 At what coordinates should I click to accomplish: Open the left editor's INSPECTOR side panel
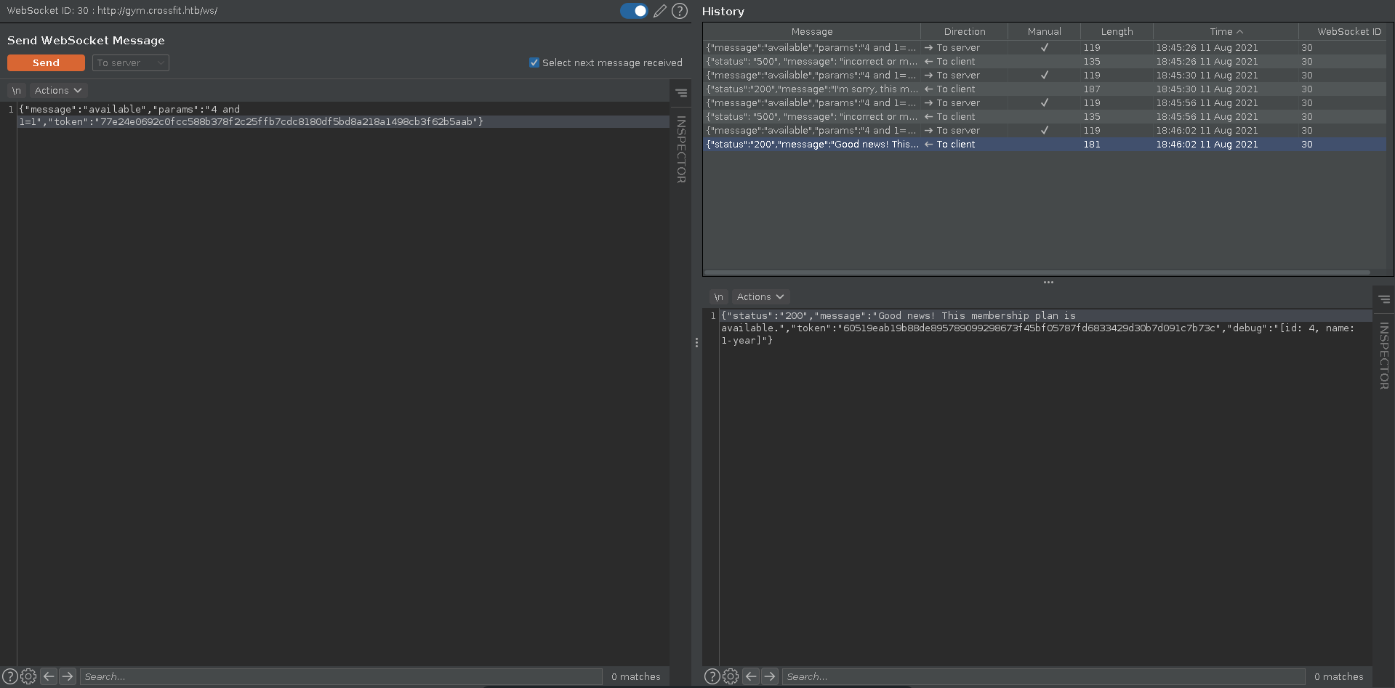click(681, 149)
